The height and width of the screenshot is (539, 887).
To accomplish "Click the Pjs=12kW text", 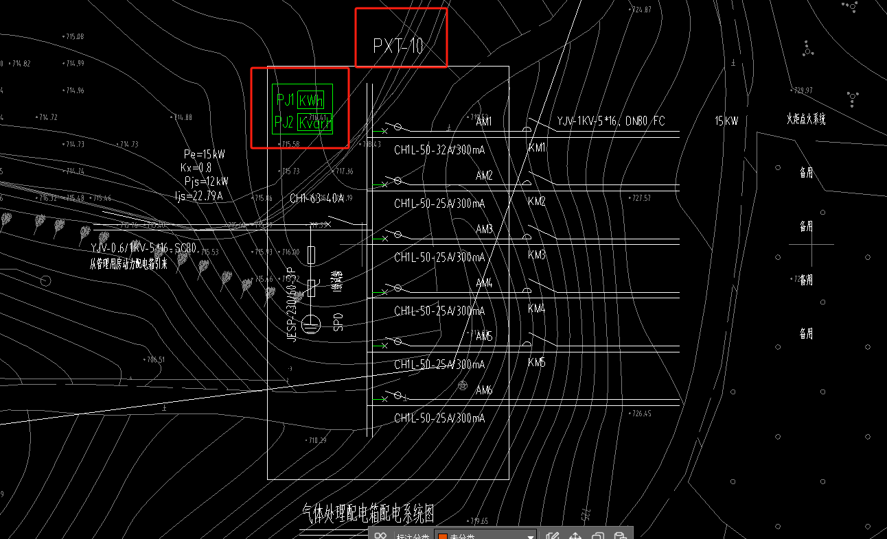I will tap(206, 181).
